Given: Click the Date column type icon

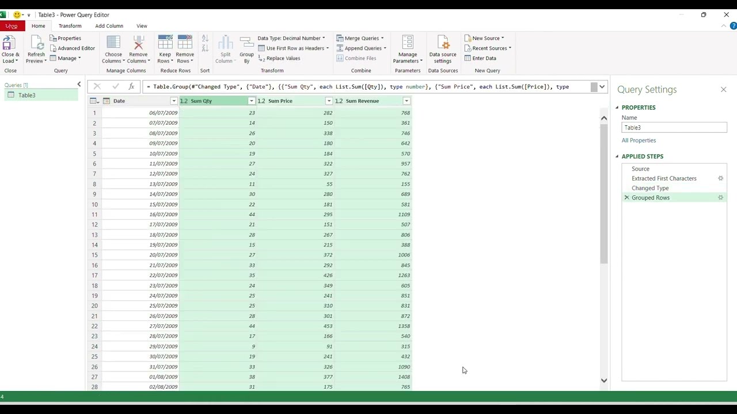Looking at the screenshot, I should 107,101.
